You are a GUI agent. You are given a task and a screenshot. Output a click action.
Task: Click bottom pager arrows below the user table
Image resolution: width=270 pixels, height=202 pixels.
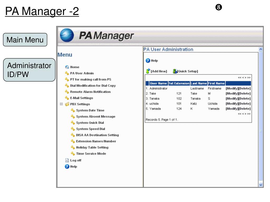coord(244,114)
